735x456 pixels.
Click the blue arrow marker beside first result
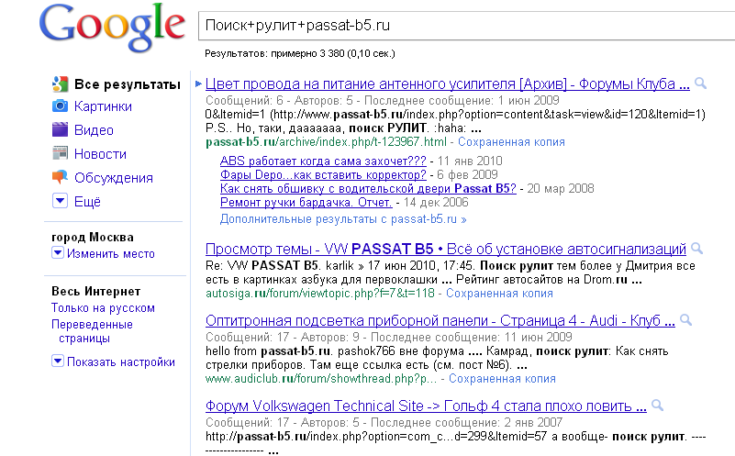point(198,83)
